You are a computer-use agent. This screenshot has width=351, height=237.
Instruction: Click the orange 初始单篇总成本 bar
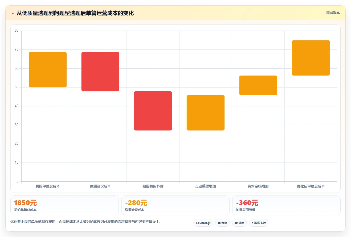point(48,70)
